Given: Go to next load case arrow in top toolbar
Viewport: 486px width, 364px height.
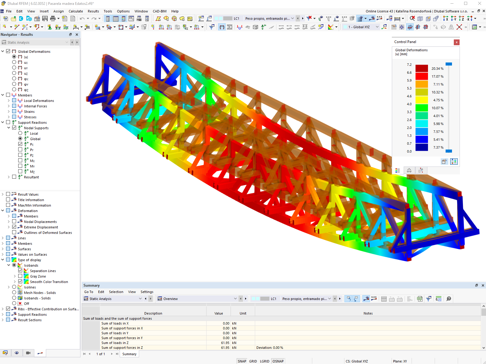Looking at the screenshot, I should point(303,19).
